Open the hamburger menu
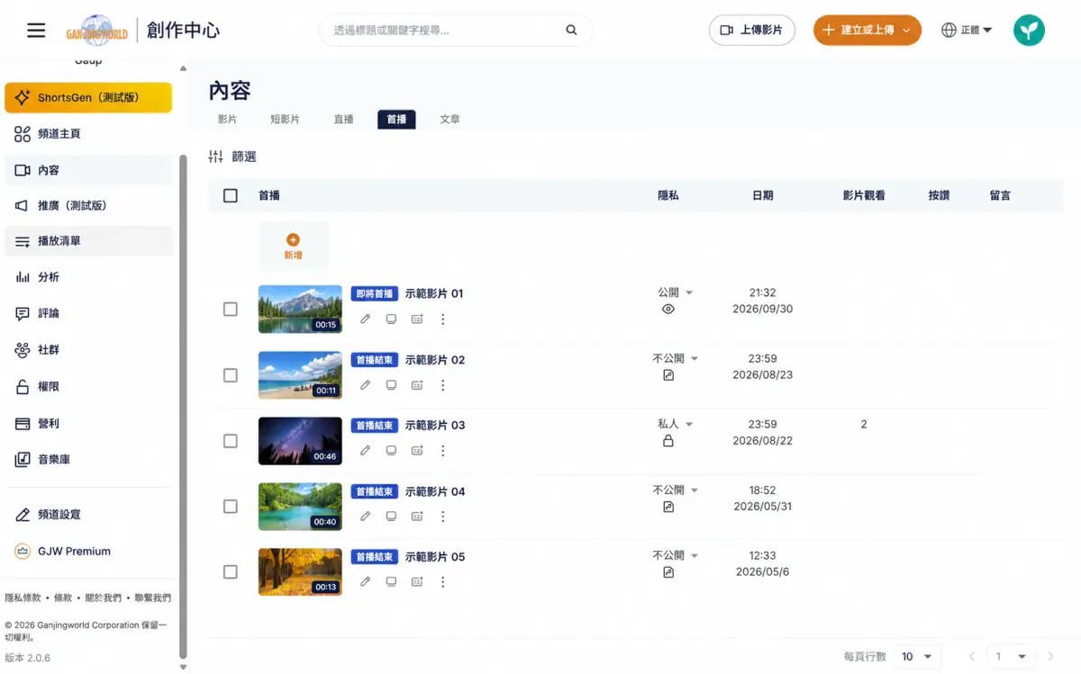The width and height of the screenshot is (1081, 674). [x=36, y=30]
